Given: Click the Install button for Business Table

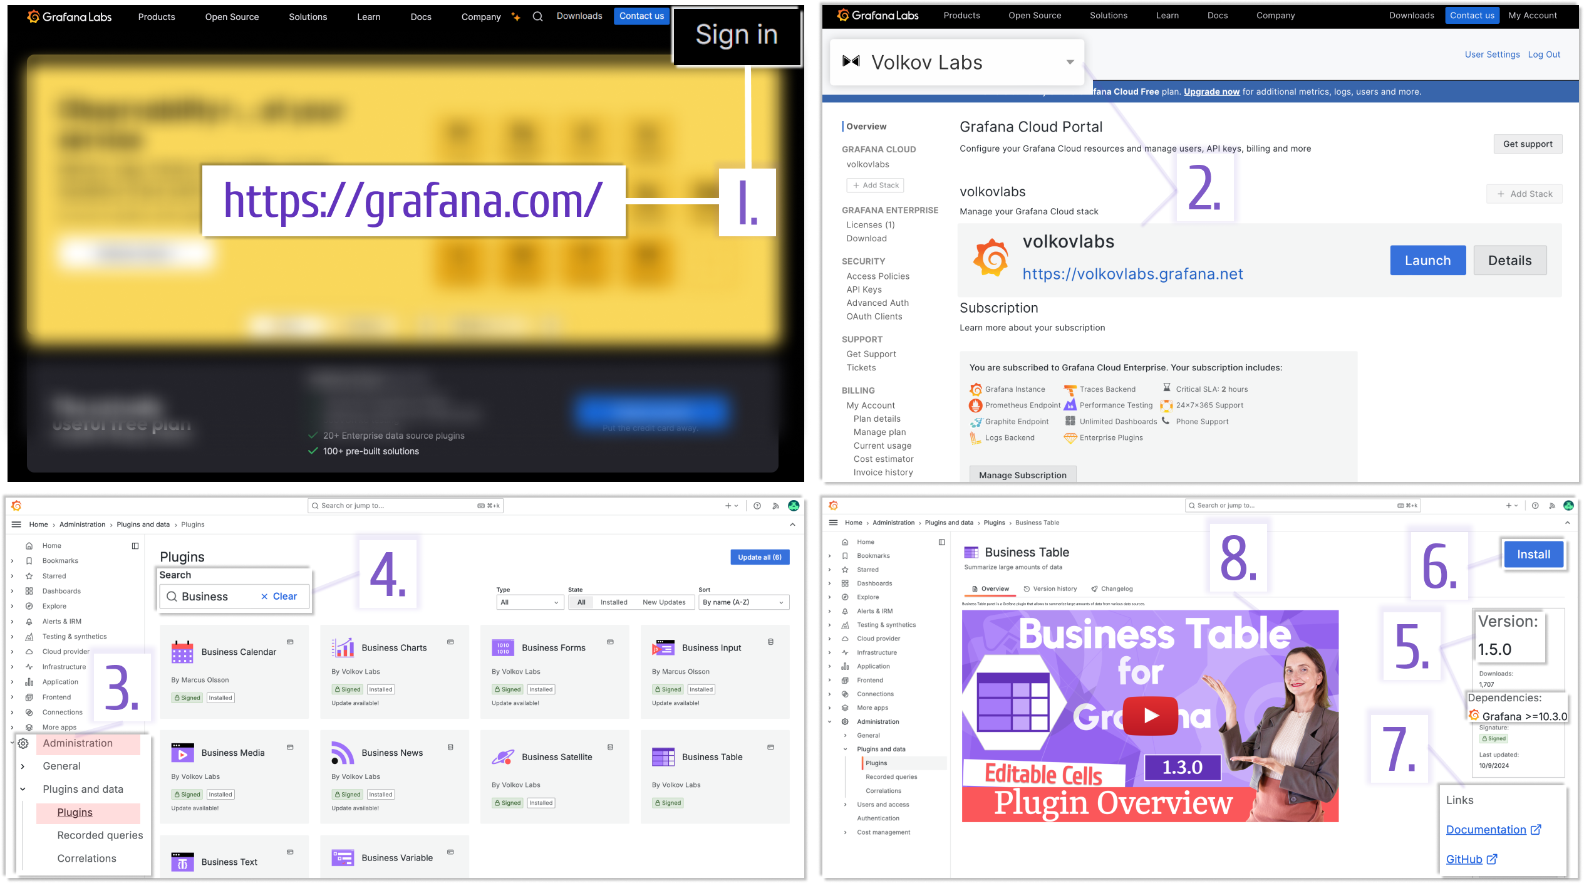Looking at the screenshot, I should (x=1533, y=554).
